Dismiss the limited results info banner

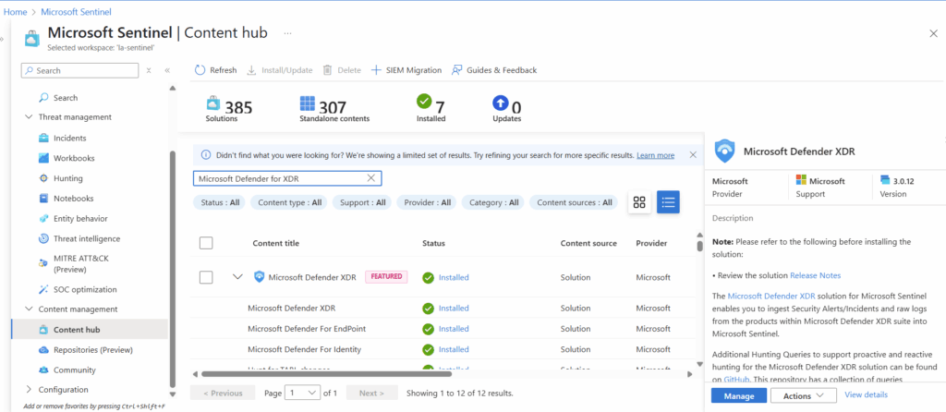693,155
